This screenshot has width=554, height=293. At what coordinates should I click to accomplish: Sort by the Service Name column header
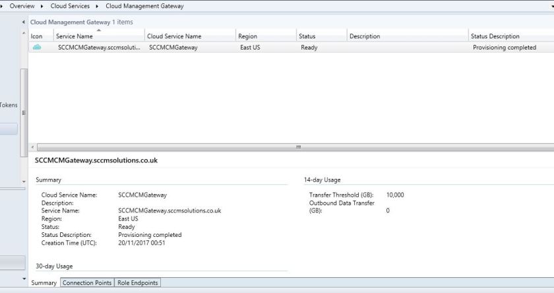(x=99, y=36)
